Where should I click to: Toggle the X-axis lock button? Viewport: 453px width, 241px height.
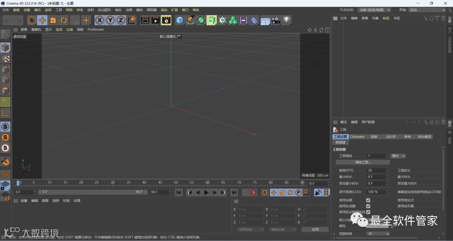(99, 20)
